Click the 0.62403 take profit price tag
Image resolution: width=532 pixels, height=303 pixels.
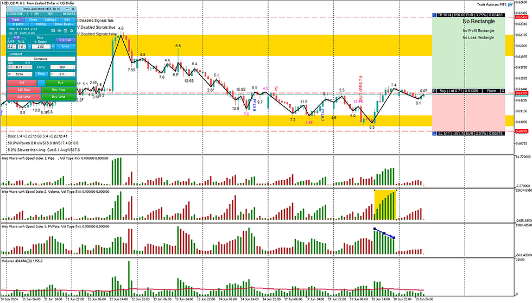521,17
